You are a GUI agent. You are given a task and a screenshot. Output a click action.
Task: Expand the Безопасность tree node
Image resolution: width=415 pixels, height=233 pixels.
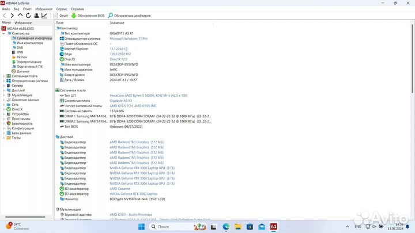point(3,123)
